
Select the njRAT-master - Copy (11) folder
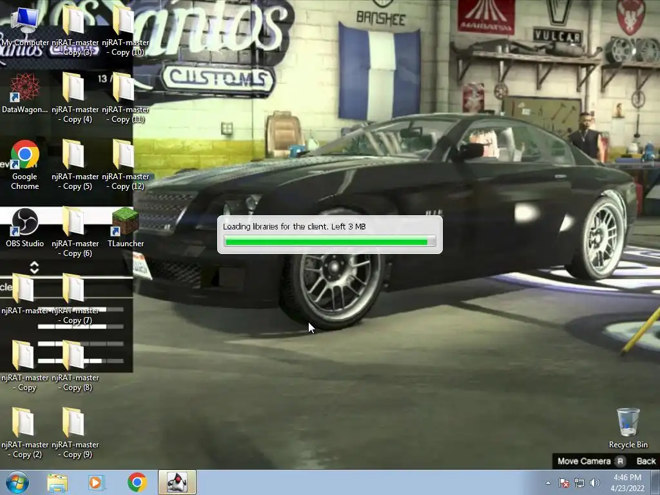tap(126, 98)
